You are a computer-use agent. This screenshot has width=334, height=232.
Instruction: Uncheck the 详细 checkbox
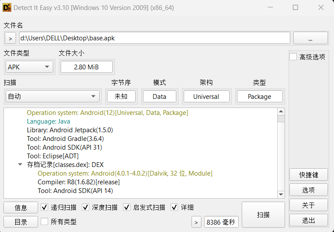click(x=175, y=207)
